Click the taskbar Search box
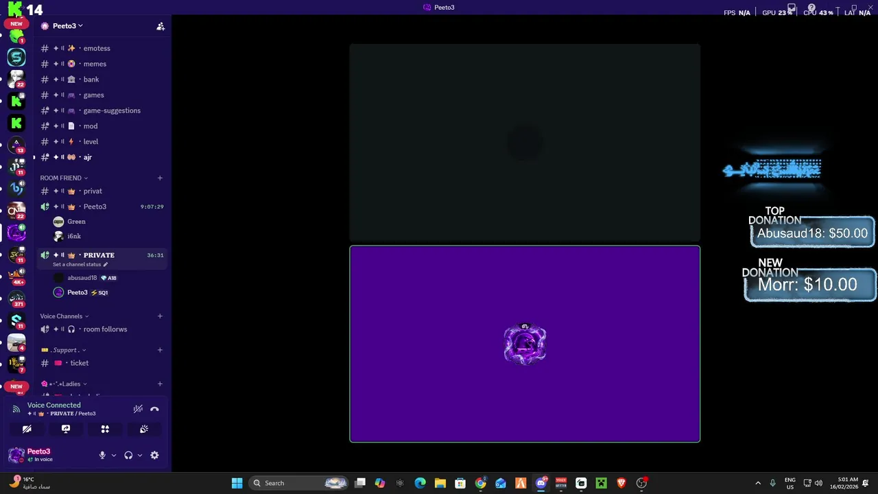 tap(299, 483)
